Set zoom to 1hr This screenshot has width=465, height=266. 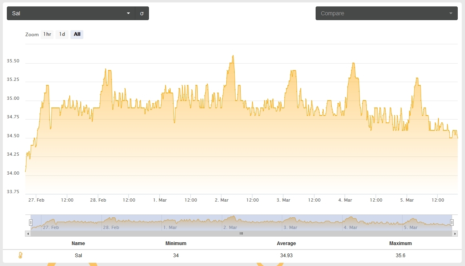click(47, 34)
